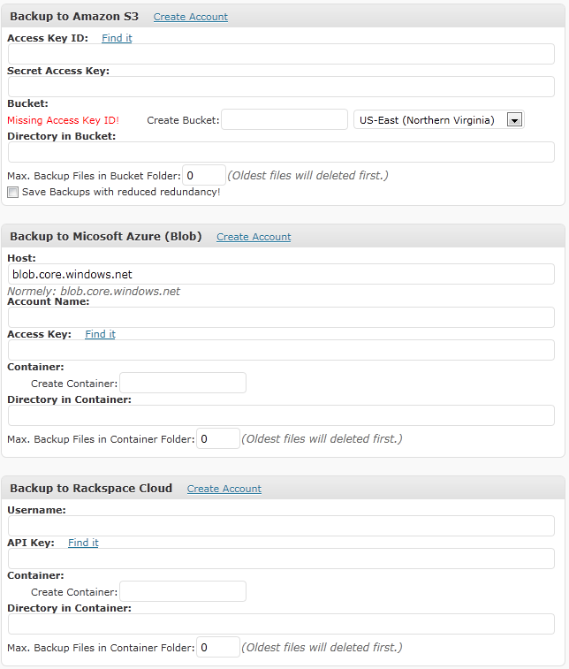Open the S3 region dropdown arrow

pos(514,120)
